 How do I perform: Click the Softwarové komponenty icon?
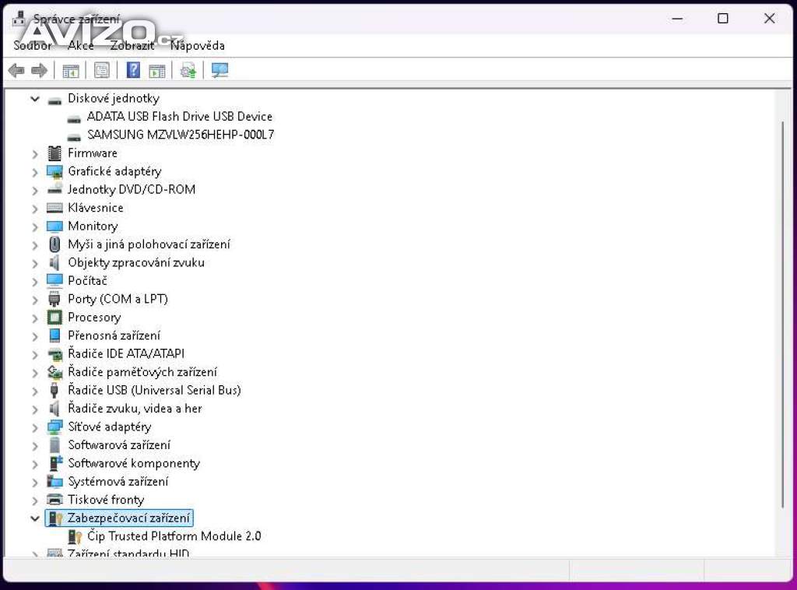(54, 463)
